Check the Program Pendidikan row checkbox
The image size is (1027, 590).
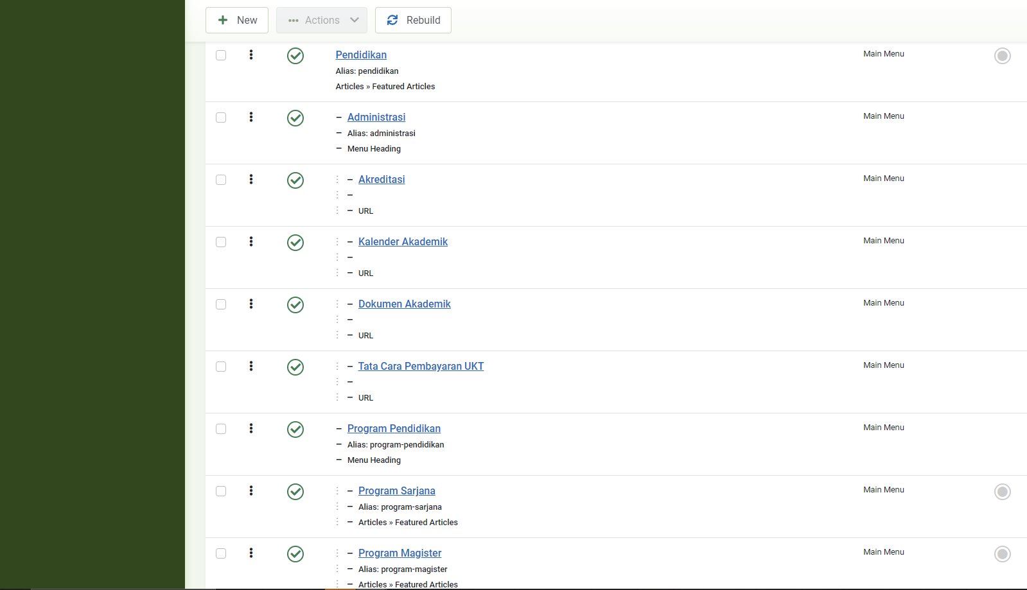click(221, 429)
